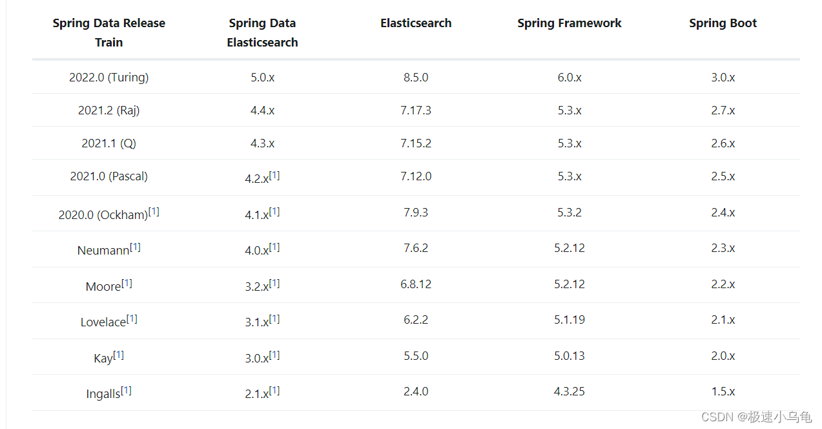The image size is (822, 429).
Task: Click the footnote reference next to Lovelace
Action: click(132, 319)
